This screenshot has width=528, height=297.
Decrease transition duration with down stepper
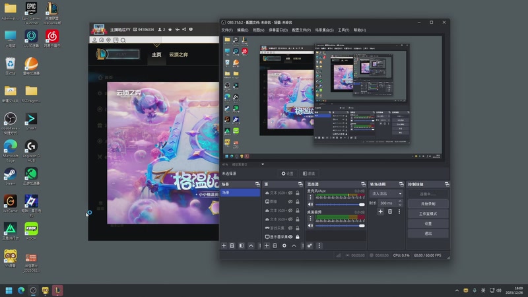400,205
